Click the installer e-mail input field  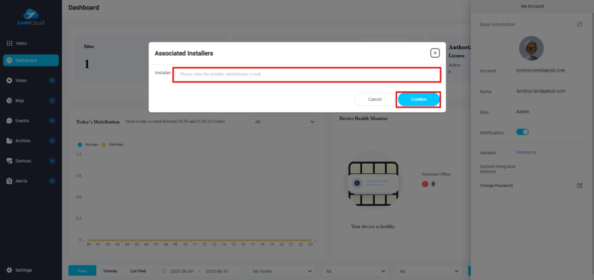tap(307, 74)
